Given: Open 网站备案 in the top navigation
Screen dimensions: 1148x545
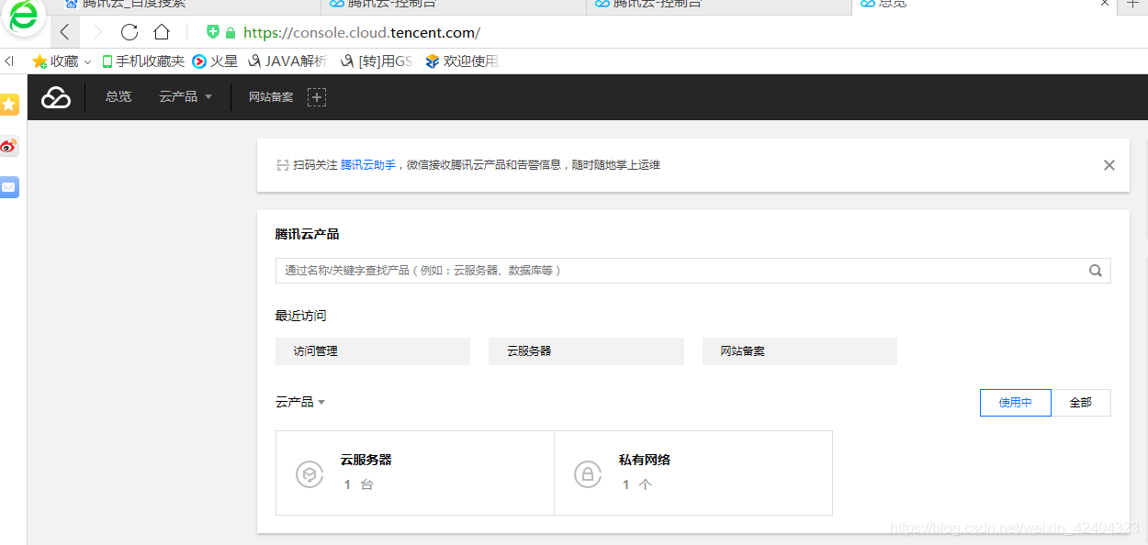Looking at the screenshot, I should 271,96.
